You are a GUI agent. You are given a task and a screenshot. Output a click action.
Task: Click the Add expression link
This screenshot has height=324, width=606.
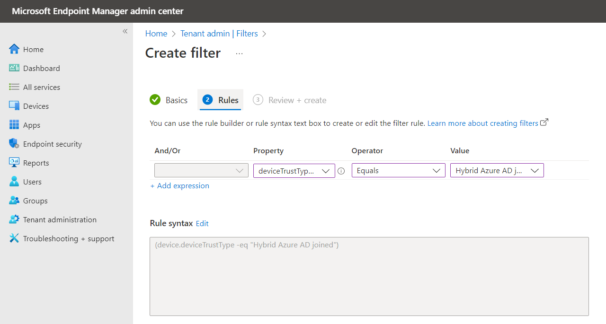pos(179,185)
